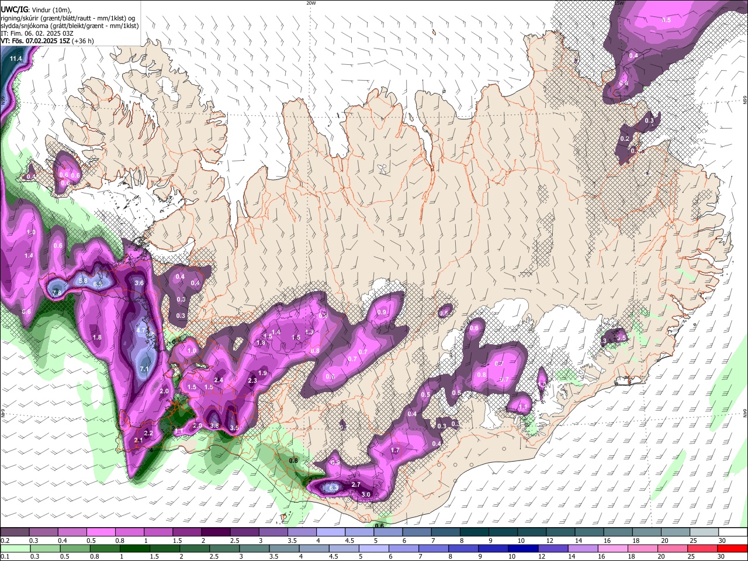Screen dimensions: 748x561
Task: Click the 2.4 precipitation value
Action: [x=219, y=380]
